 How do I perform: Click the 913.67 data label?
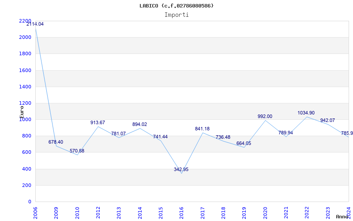coord(98,123)
